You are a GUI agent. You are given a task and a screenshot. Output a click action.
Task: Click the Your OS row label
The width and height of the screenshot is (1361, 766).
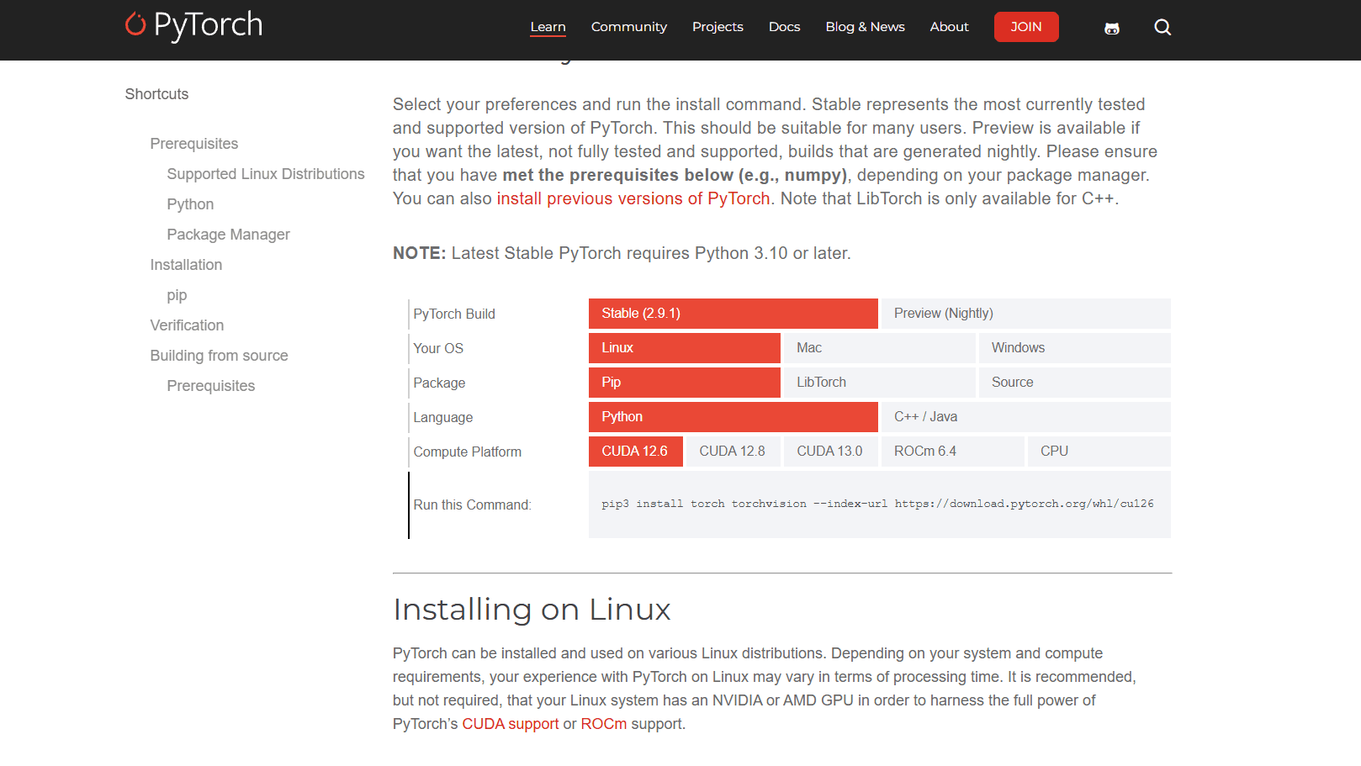click(x=438, y=348)
